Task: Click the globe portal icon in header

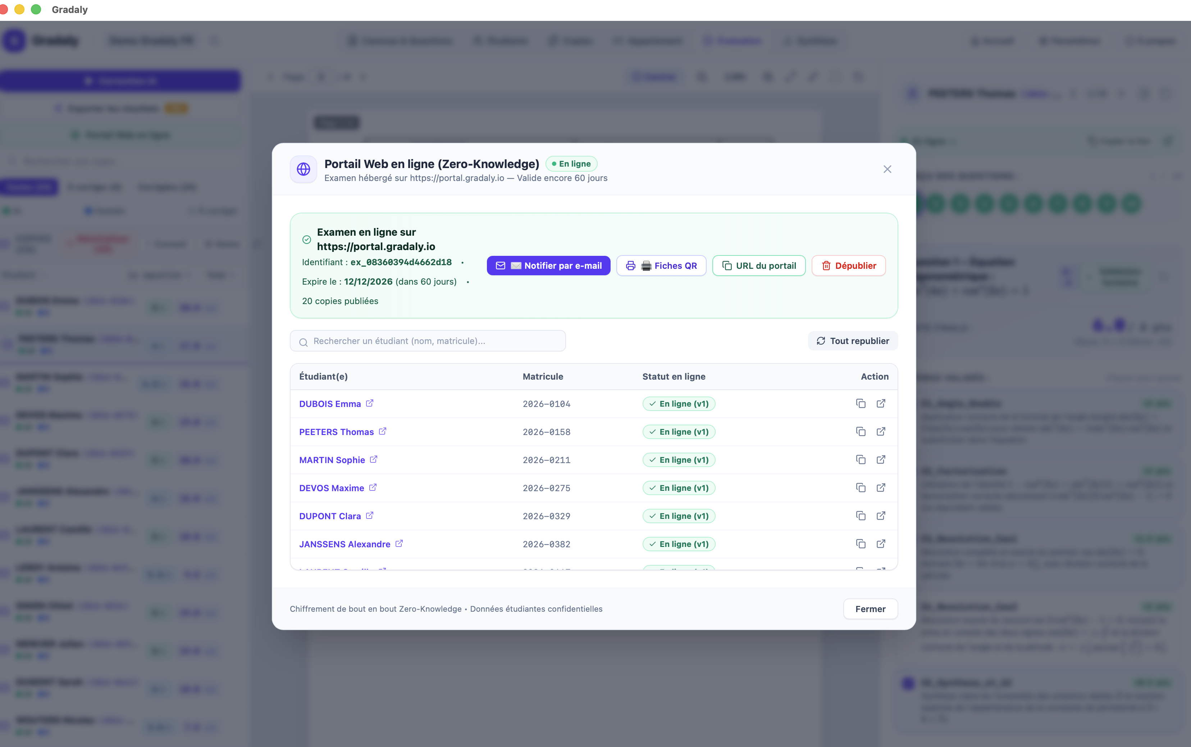Action: (x=304, y=169)
